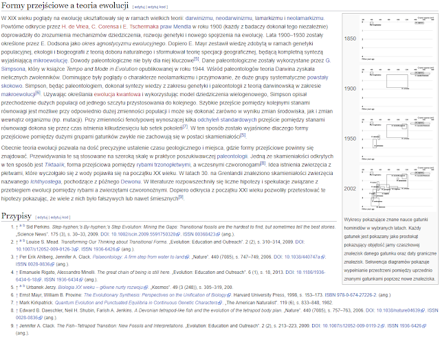Open 'Biologia XX wieku – główne nurty rozwoju' link
Image resolution: width=440 pixels, height=337 pixels.
102,288
